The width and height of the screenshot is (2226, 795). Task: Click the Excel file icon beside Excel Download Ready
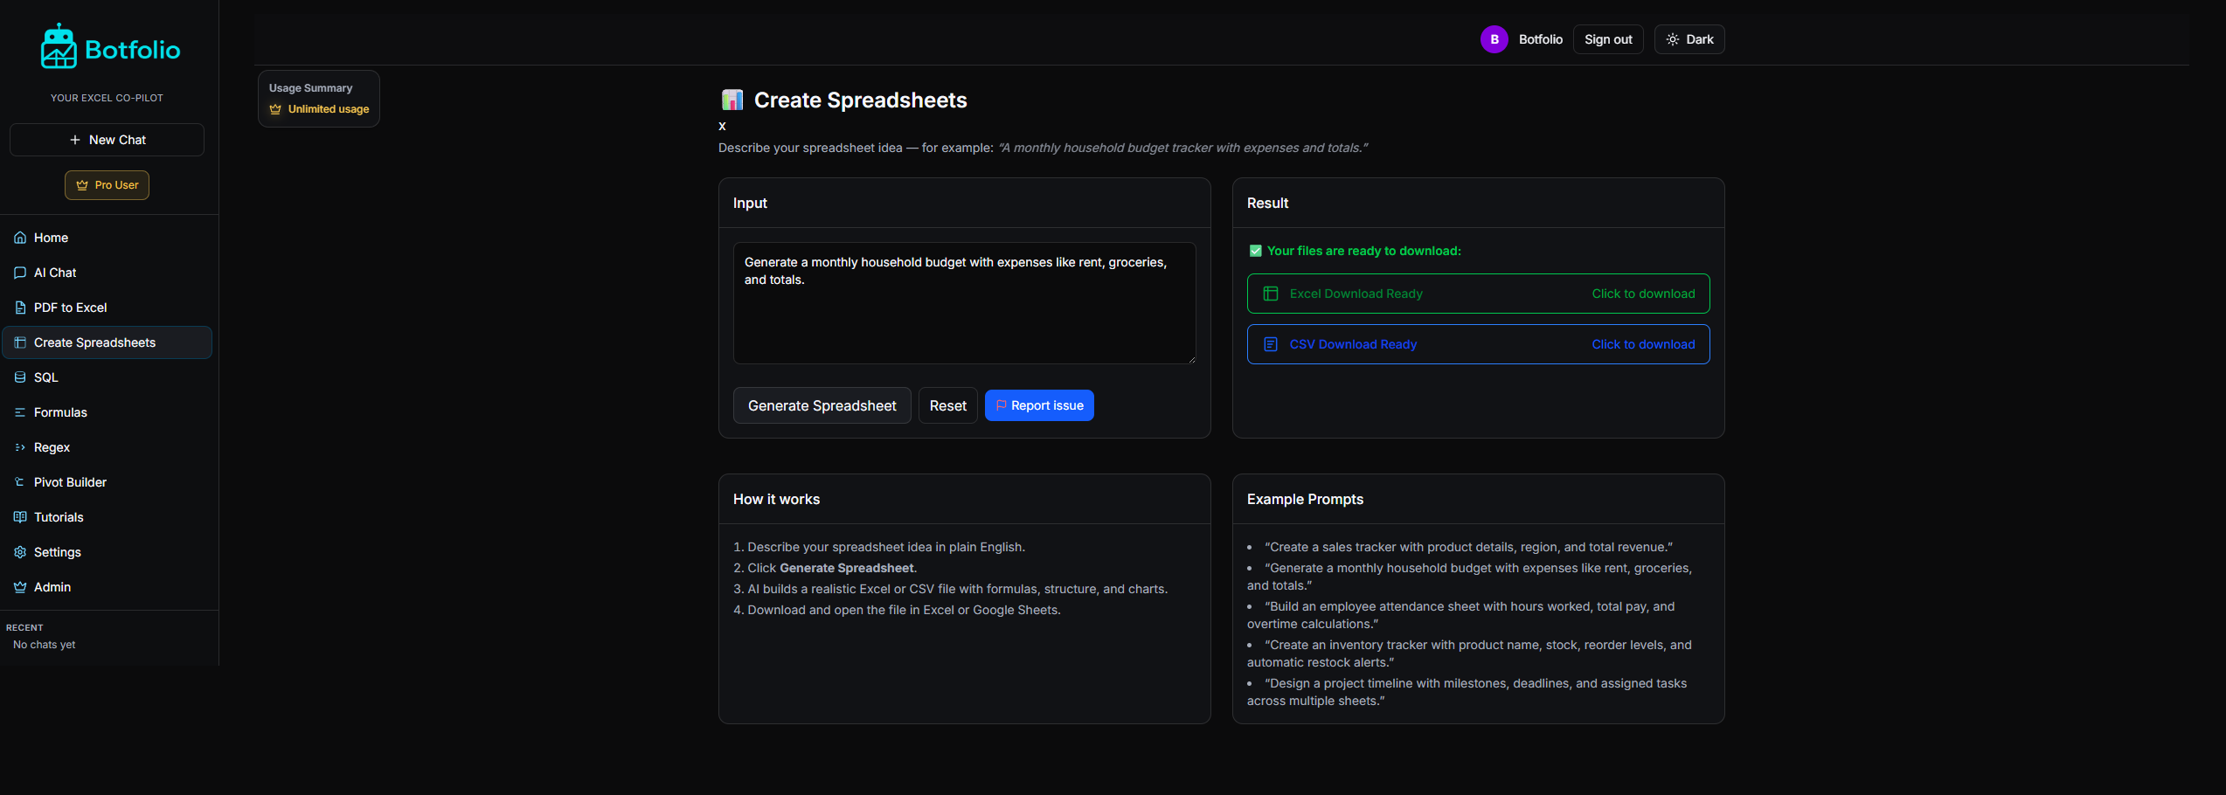click(x=1269, y=294)
